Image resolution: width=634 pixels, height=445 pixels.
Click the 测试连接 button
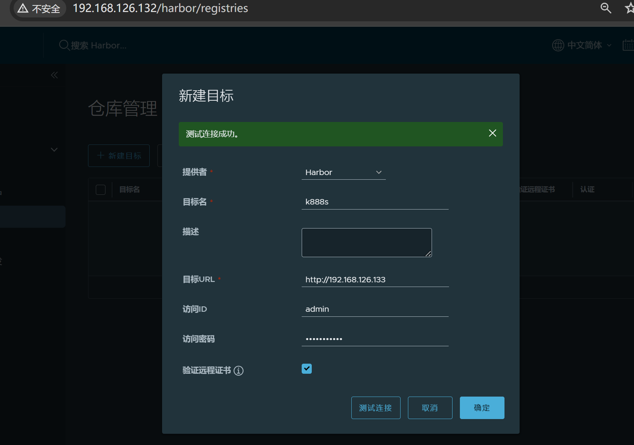[x=376, y=408]
